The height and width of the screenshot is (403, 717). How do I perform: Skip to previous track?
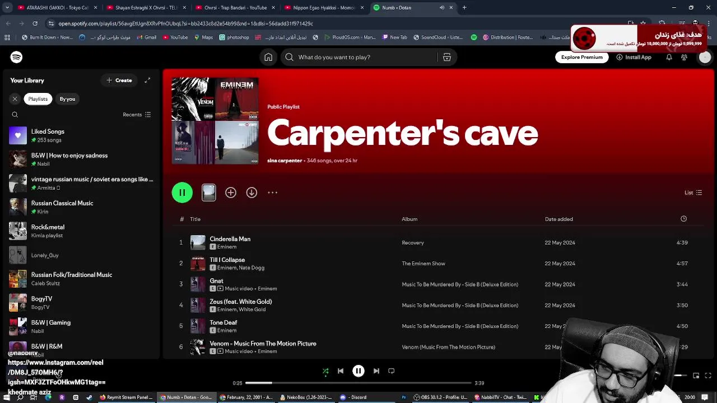coord(341,371)
